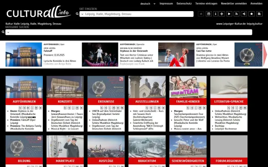Image resolution: width=268 pixels, height=167 pixels.
Task: Open Premiere: The Addams Family list entry
Action: click(x=26, y=127)
